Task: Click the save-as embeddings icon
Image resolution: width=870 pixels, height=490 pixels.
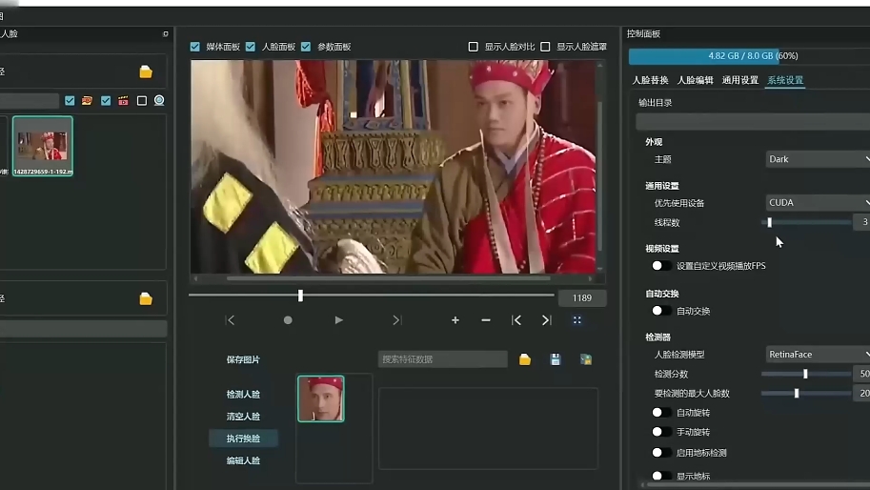Action: coord(586,359)
